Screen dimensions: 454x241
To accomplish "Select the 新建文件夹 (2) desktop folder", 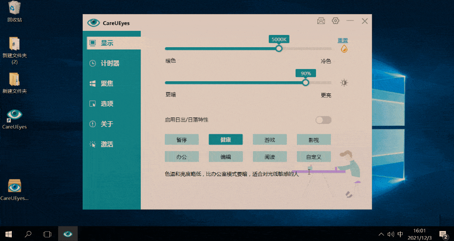I will point(15,50).
